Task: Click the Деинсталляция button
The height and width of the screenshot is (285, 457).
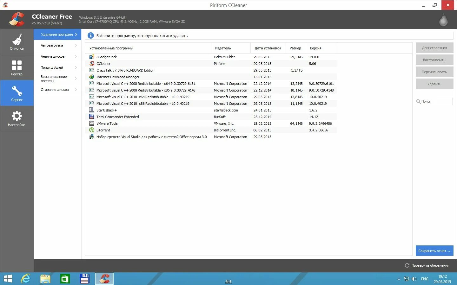Action: tap(434, 48)
